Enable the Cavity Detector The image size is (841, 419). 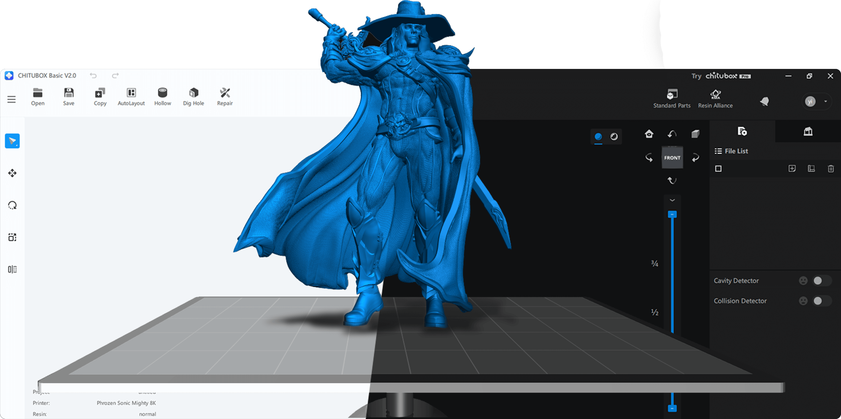tap(821, 280)
